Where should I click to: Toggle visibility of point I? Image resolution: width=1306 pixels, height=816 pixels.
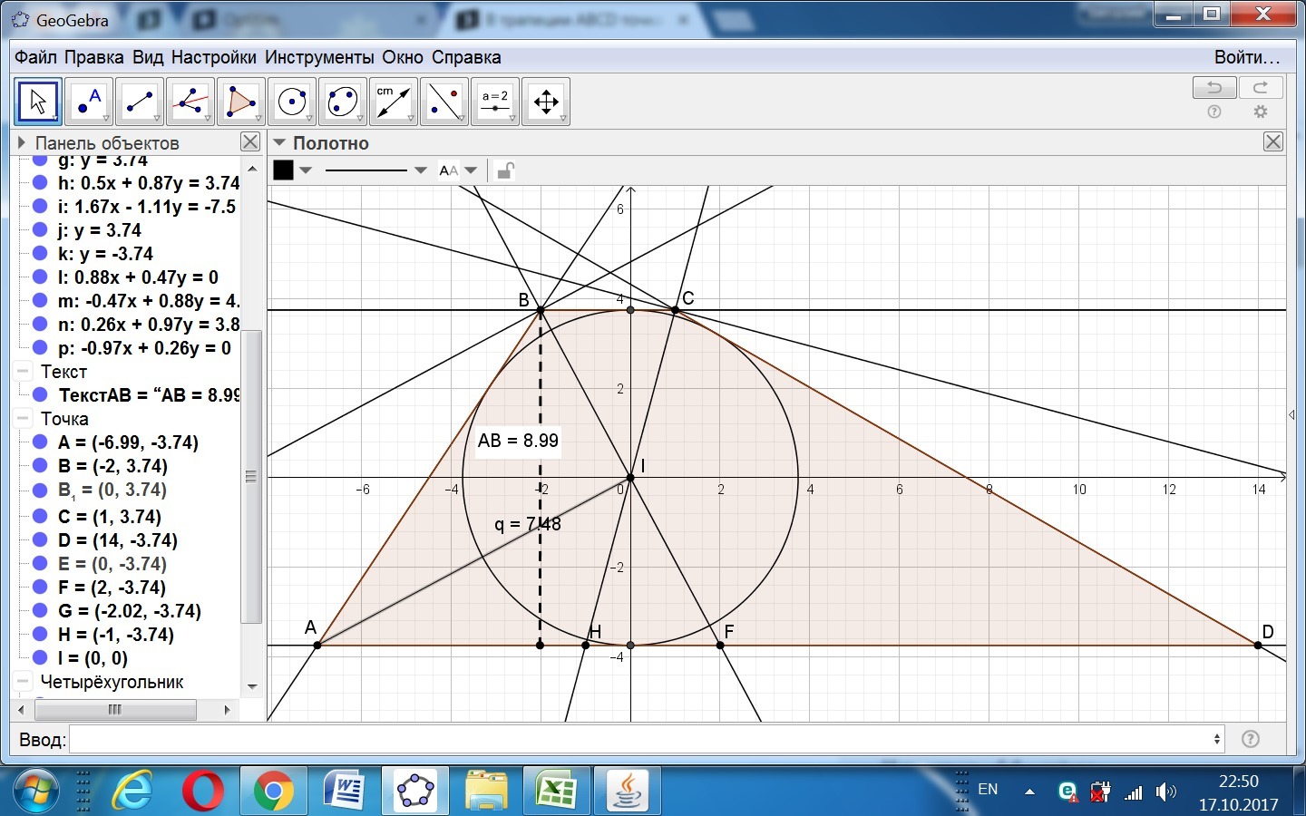(x=40, y=658)
